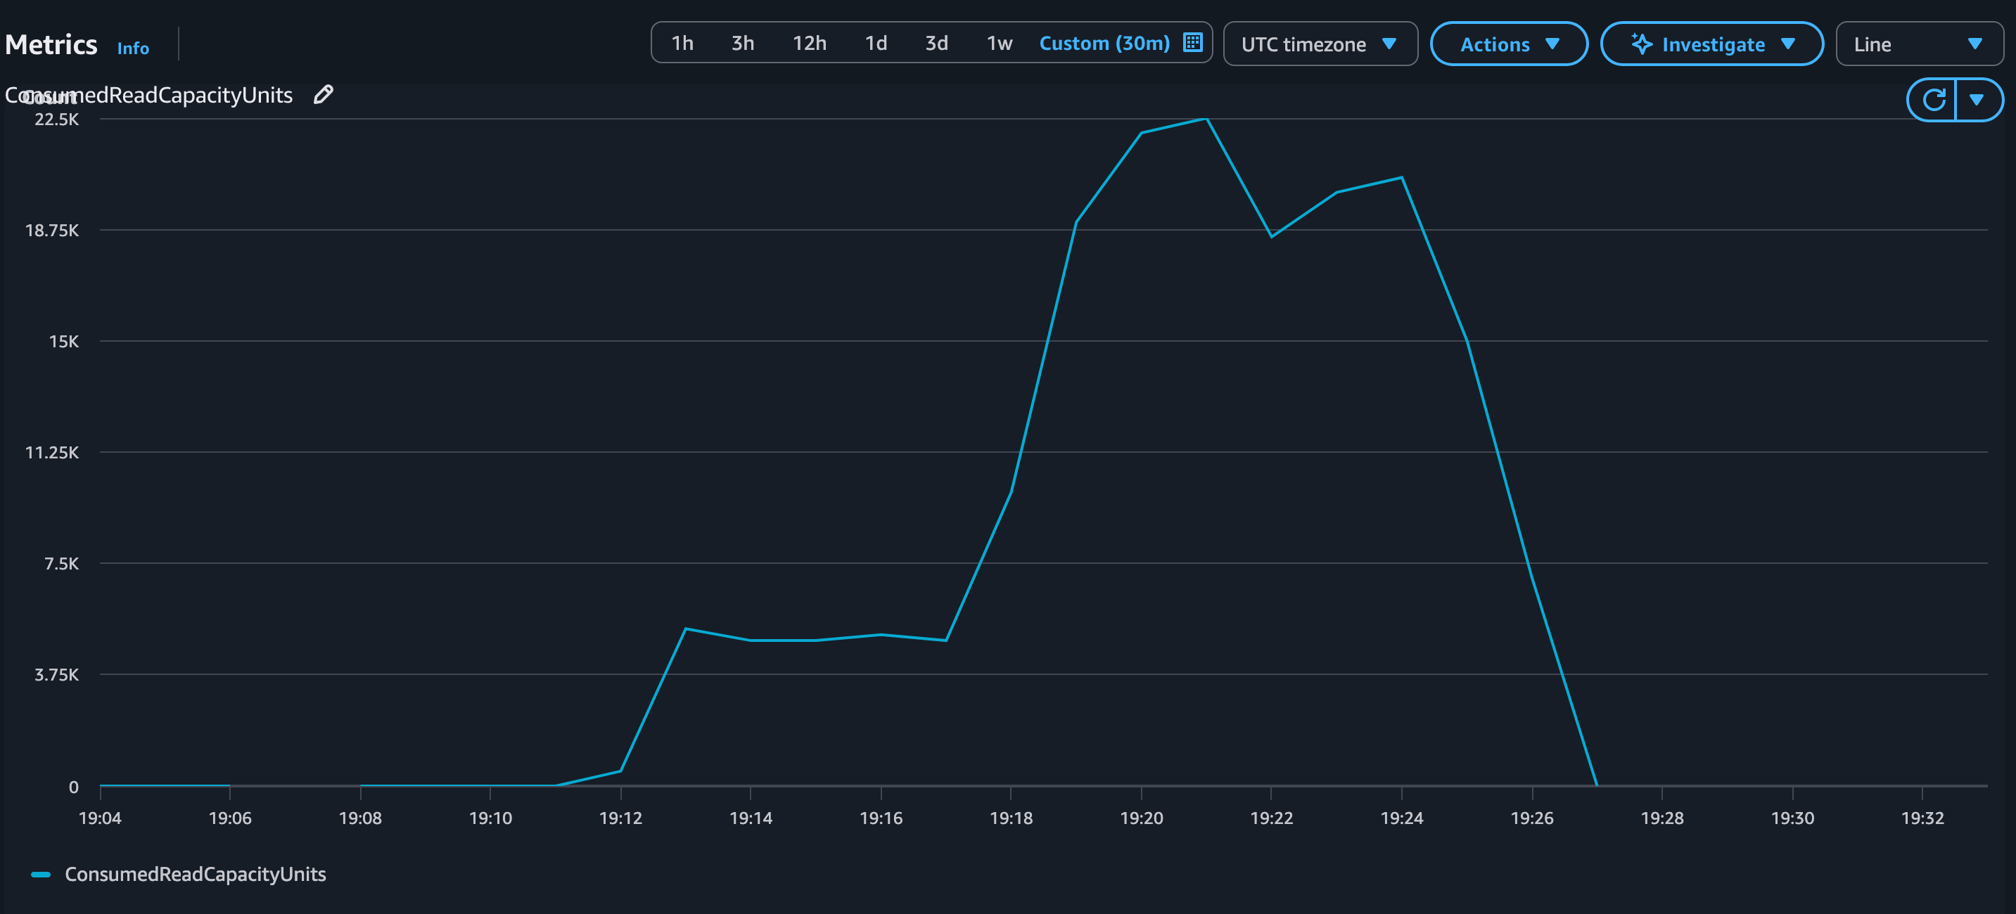Screen dimensions: 2016x914
Task: Open the calendar icon for custom range
Action: [x=1192, y=42]
